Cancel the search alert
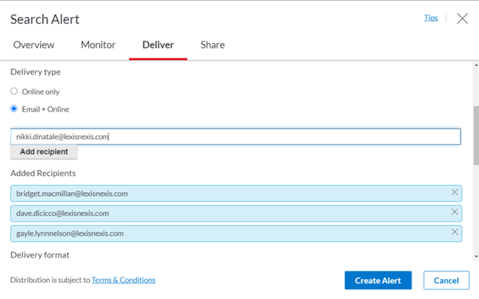This screenshot has height=299, width=479. point(446,281)
